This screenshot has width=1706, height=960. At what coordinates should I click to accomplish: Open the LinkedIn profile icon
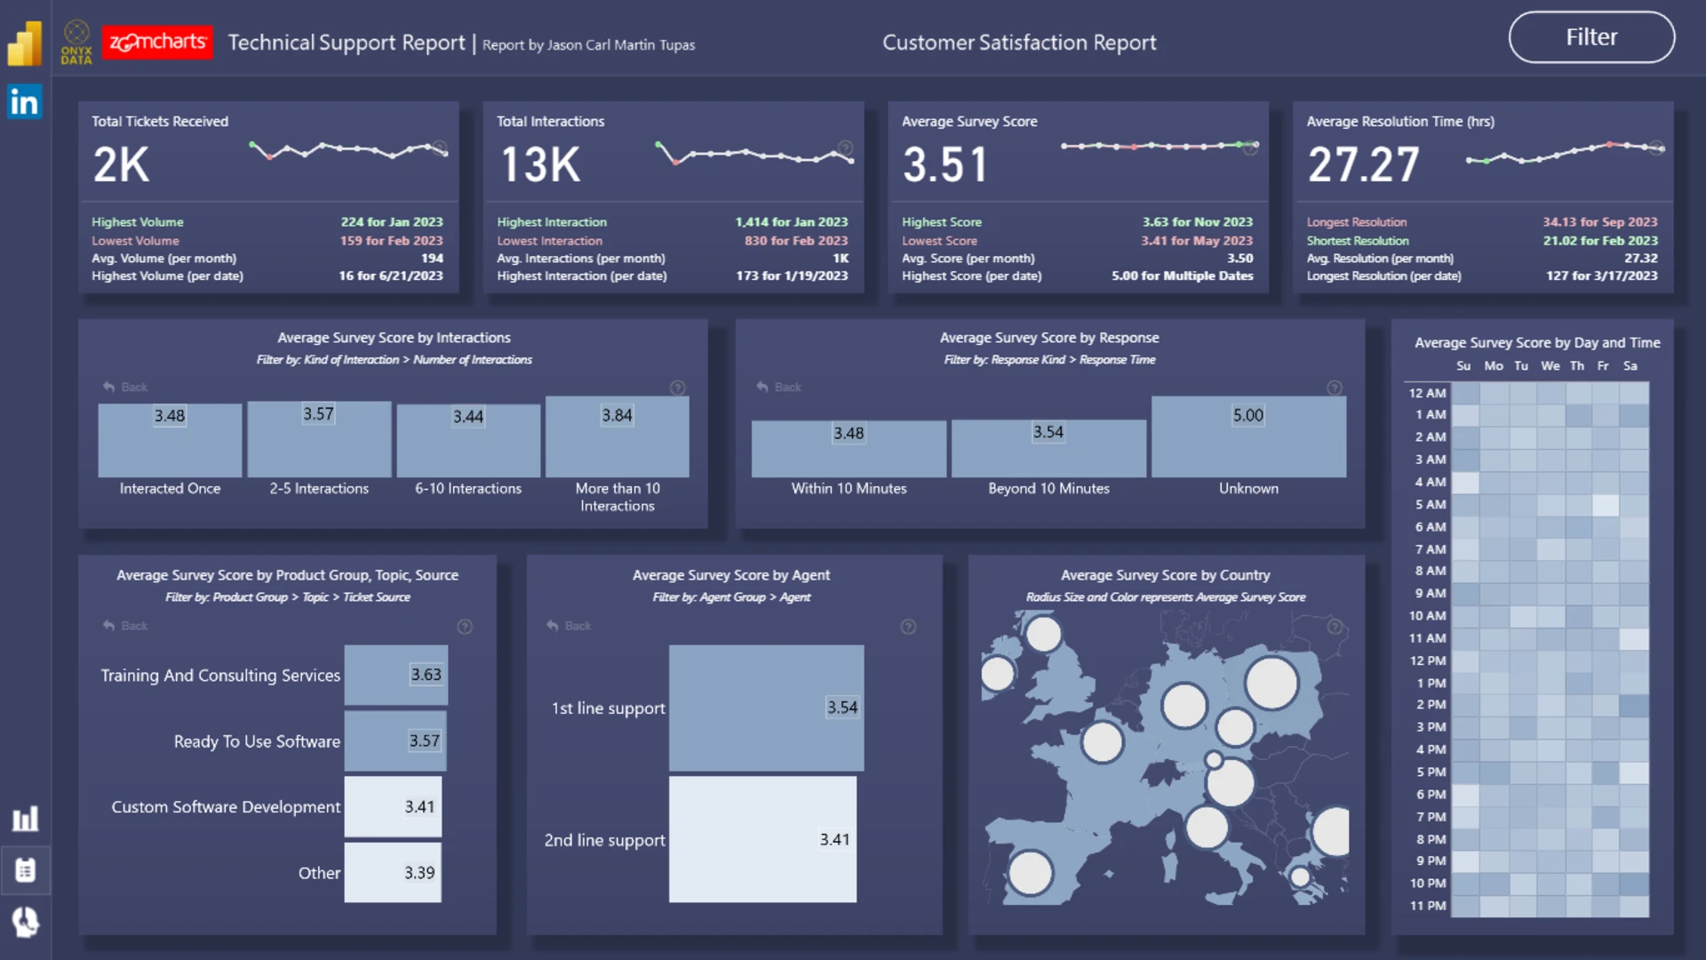(25, 102)
